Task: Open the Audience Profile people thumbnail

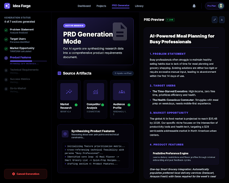Action: pyautogui.click(x=122, y=91)
